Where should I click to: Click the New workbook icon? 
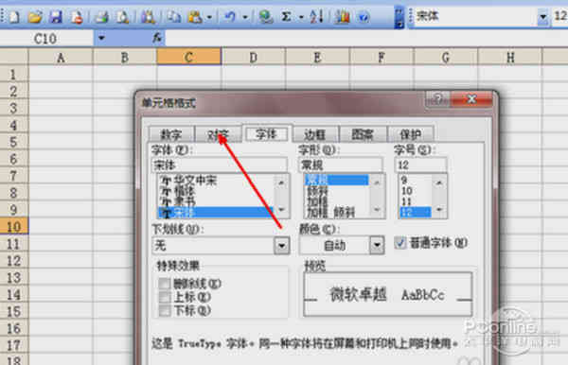tap(14, 17)
